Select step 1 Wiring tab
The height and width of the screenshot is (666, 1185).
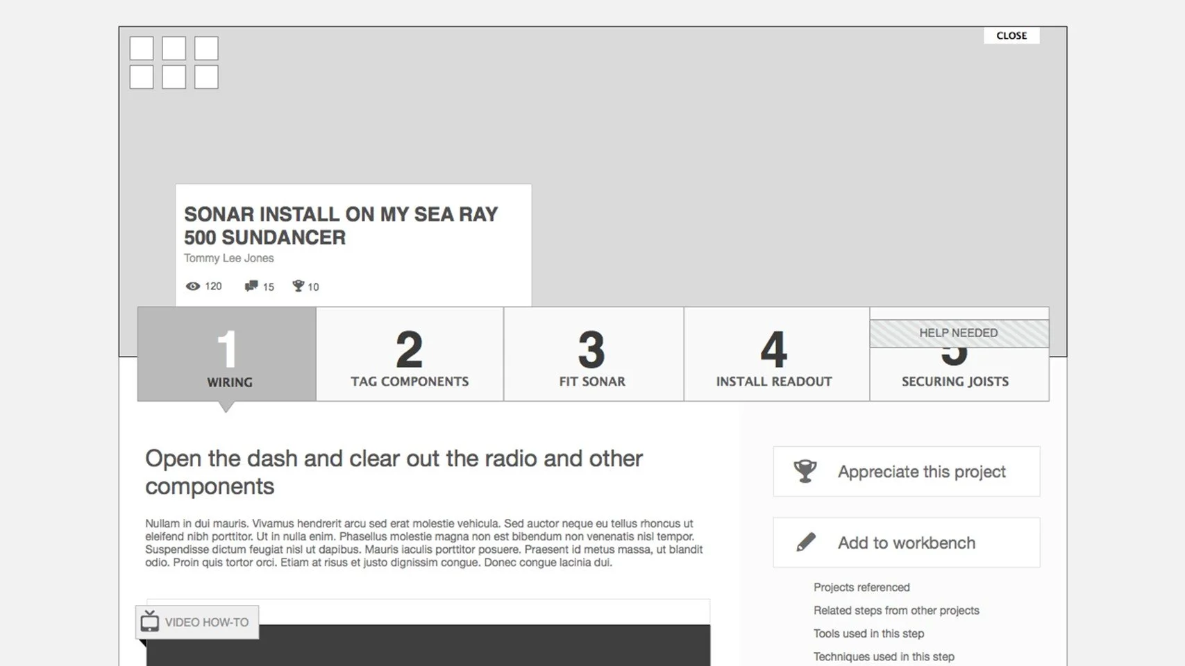click(x=227, y=354)
